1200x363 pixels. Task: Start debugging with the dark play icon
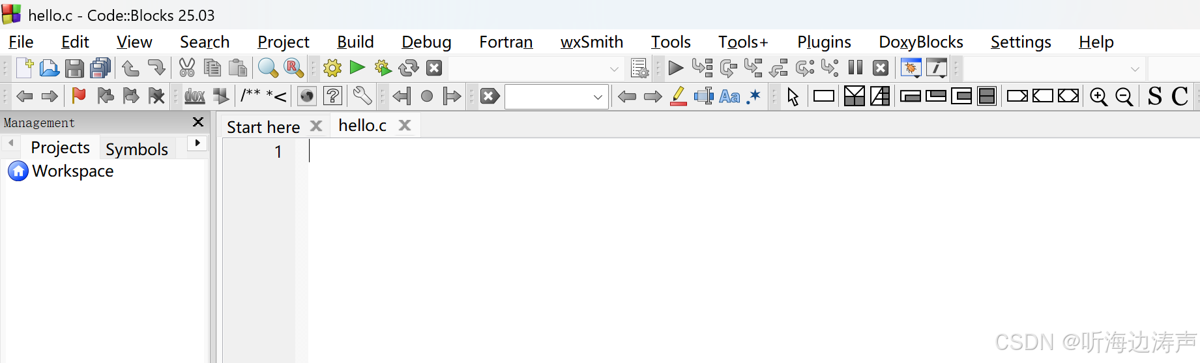point(676,68)
